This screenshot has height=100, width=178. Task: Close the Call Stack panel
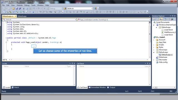[x=150, y=64]
